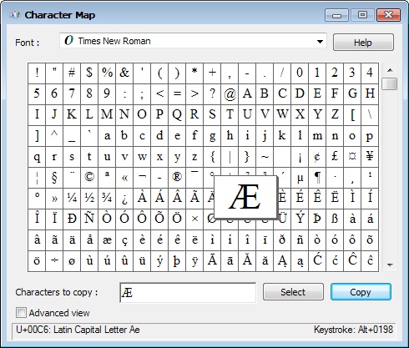The height and width of the screenshot is (348, 409).
Task: Pick the registered trademark ® character
Action: pos(177,178)
